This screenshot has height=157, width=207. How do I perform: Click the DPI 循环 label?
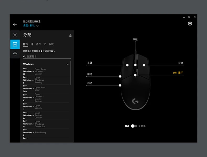point(178,73)
